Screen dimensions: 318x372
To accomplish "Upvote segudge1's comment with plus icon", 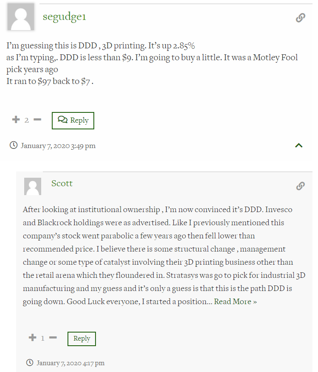I will click(16, 119).
